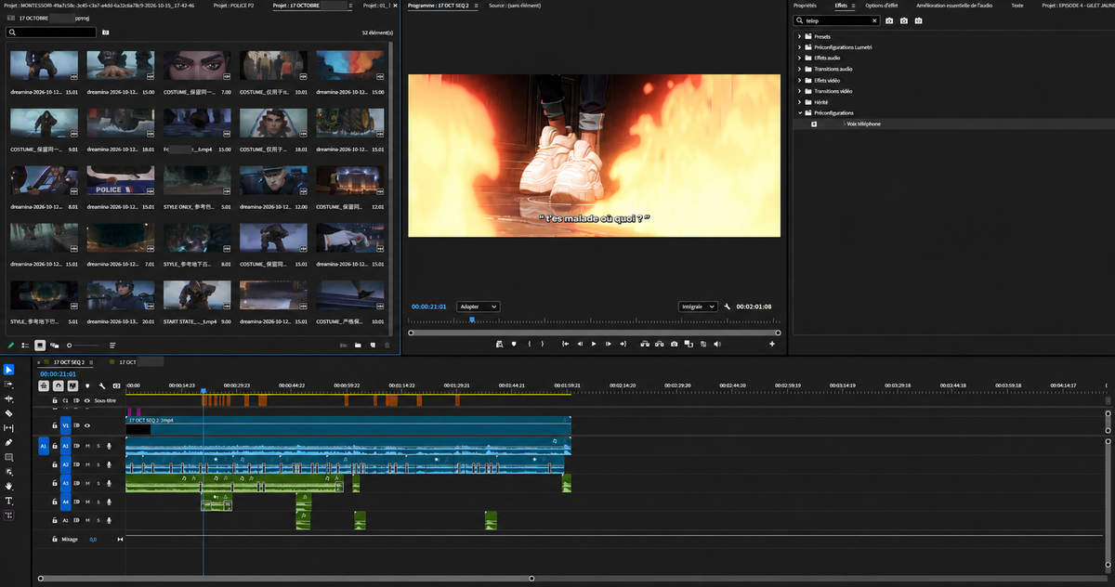Click the Extract button in Program monitor

click(660, 344)
